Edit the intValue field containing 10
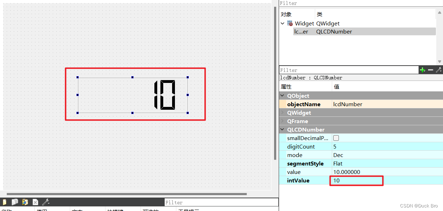This screenshot has width=443, height=211. 356,180
